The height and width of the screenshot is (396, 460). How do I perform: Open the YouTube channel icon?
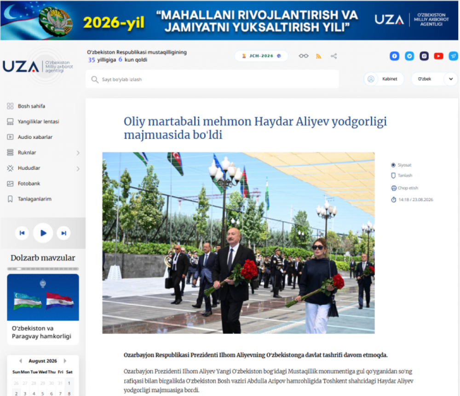(x=438, y=56)
